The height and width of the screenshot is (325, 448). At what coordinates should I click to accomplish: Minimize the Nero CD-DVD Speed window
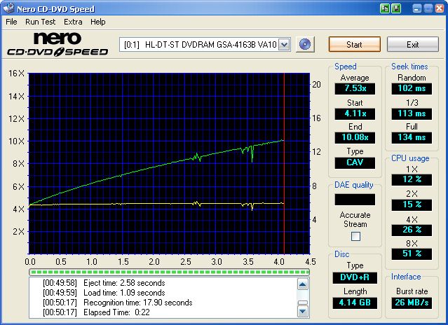tap(417, 8)
